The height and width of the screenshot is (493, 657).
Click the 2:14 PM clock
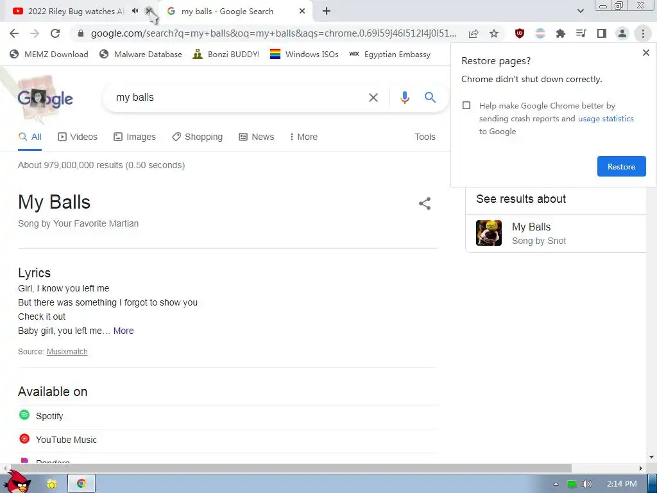tap(622, 484)
